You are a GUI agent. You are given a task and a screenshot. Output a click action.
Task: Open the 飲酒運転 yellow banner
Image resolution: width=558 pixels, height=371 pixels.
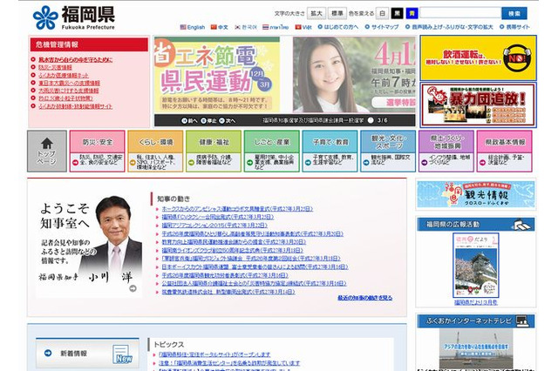pos(478,58)
